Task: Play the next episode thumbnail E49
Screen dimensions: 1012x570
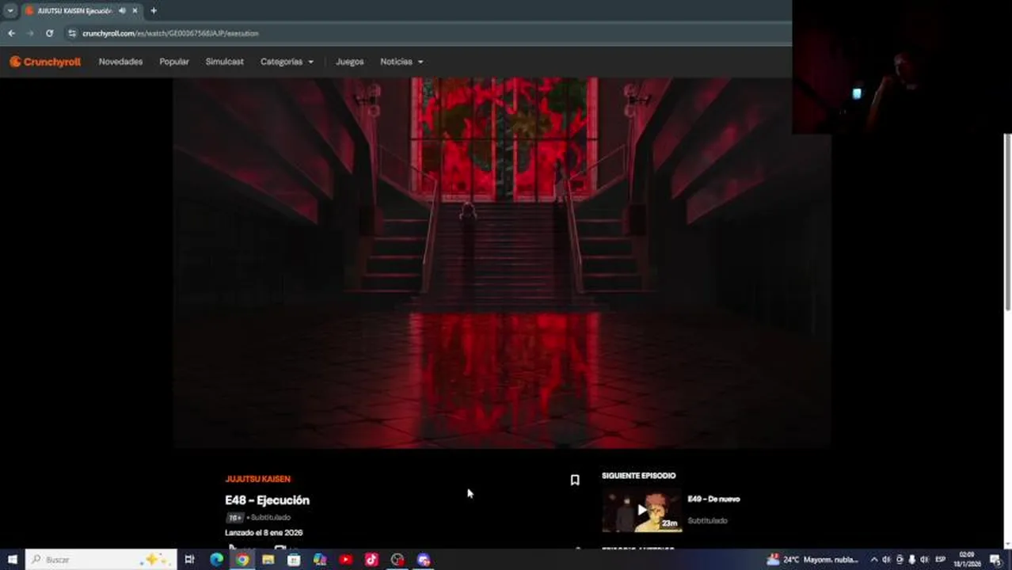Action: [x=641, y=511]
